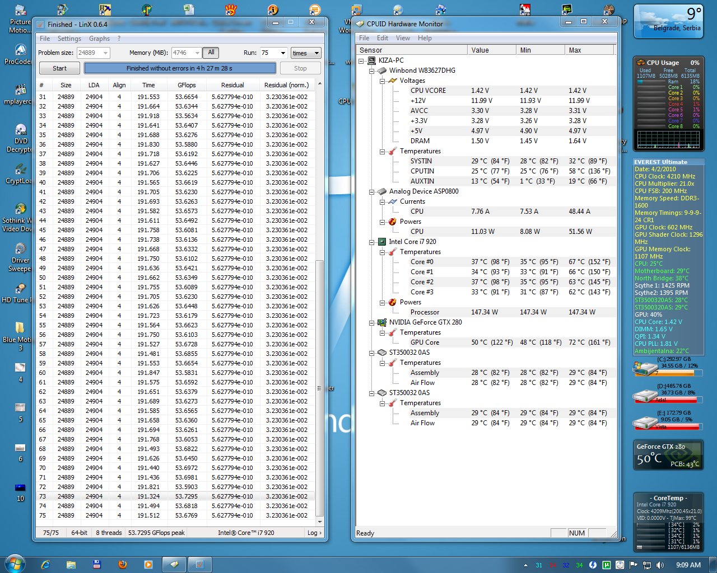Open ProCoder desktop shortcut
Viewport: 717px width, 573px height.
pos(20,54)
